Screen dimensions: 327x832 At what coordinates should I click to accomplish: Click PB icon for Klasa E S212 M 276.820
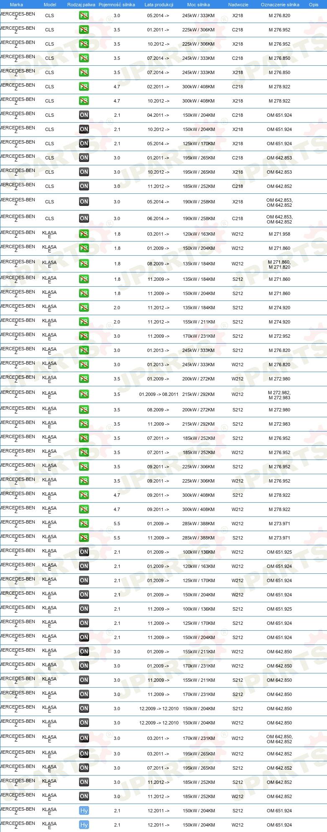click(84, 350)
